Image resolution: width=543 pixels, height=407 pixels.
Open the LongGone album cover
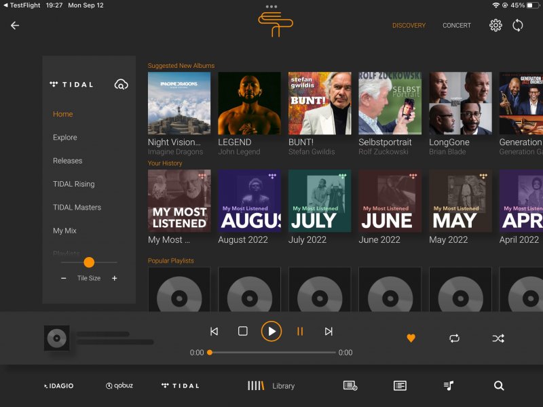(x=460, y=103)
